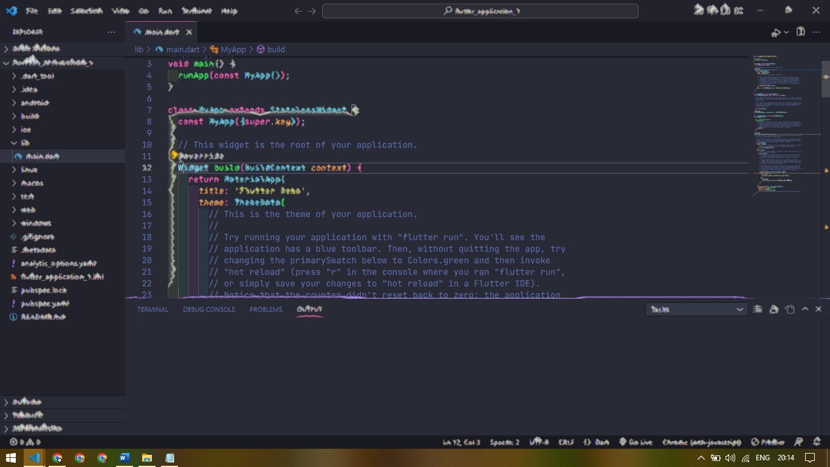Clear the Output panel contents
Image resolution: width=830 pixels, height=467 pixels.
pos(773,309)
